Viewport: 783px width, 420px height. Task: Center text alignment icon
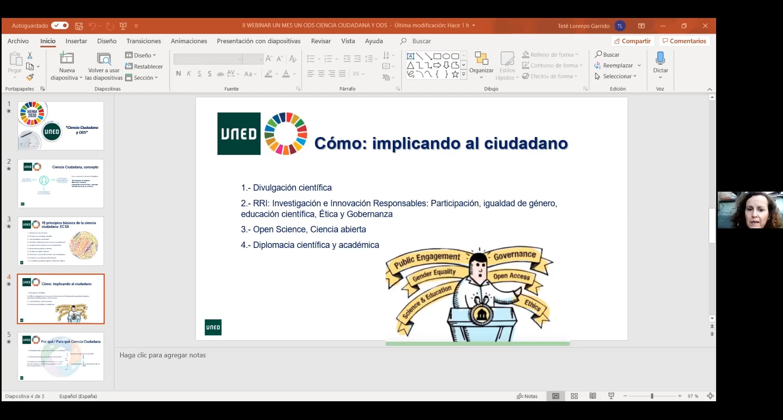coord(321,74)
